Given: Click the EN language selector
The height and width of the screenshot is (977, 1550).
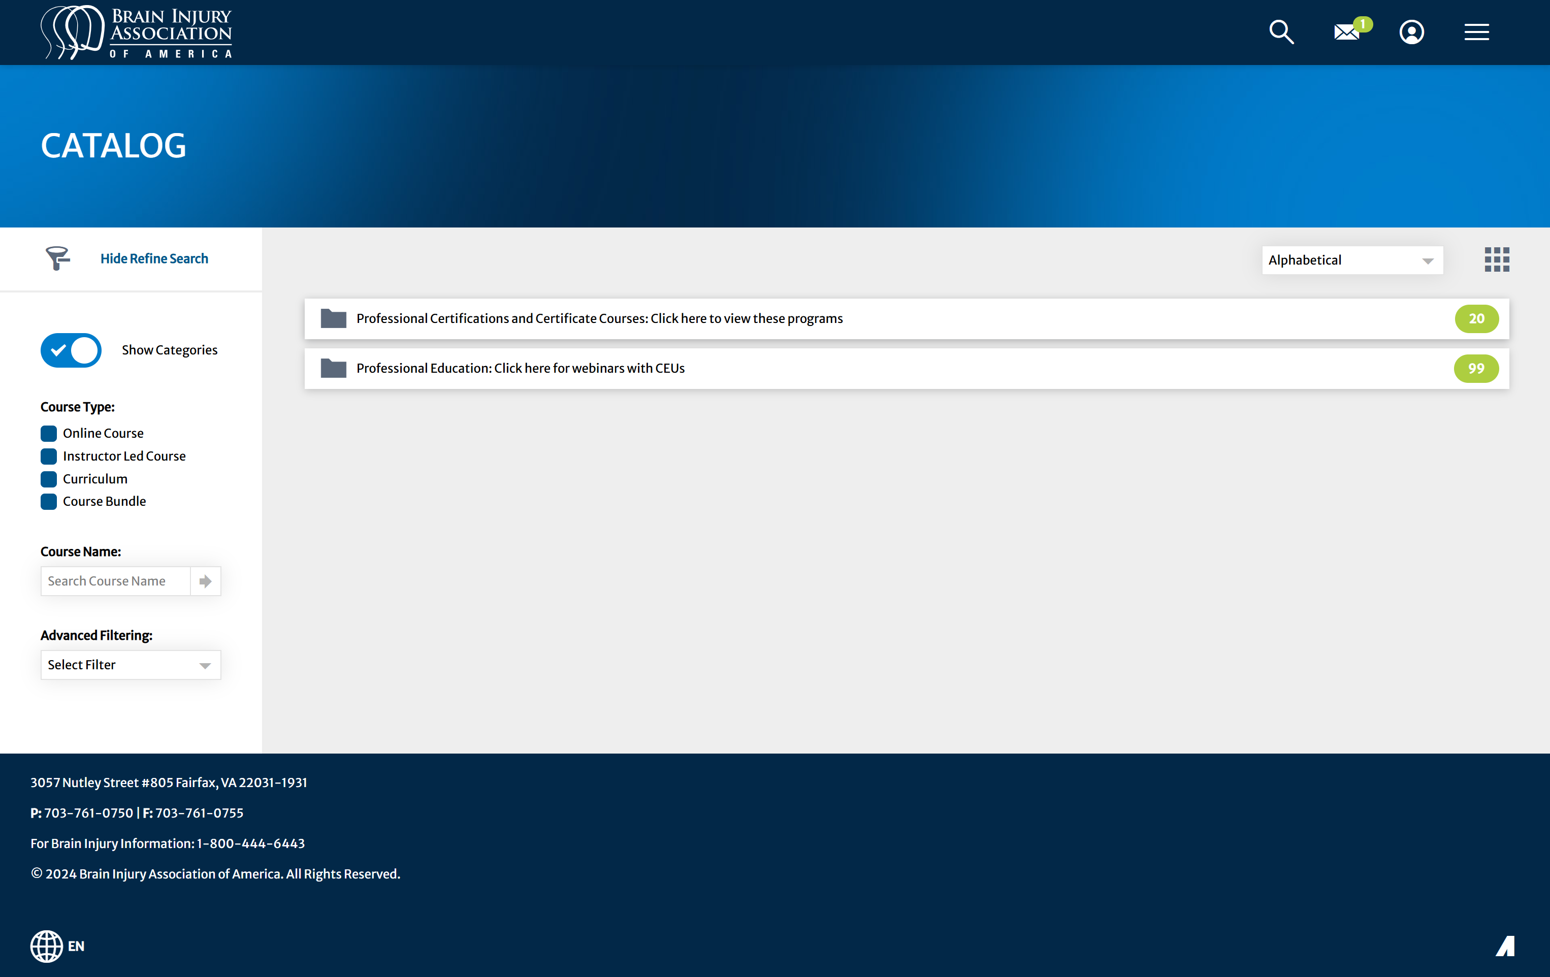Looking at the screenshot, I should pos(76,946).
